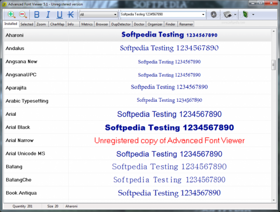Screen dimensions: 280x212
Task: Click the zoom out magnifier icon
Action: (23, 14)
